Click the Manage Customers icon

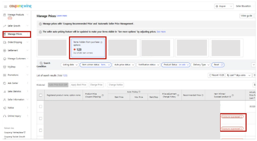4,59
